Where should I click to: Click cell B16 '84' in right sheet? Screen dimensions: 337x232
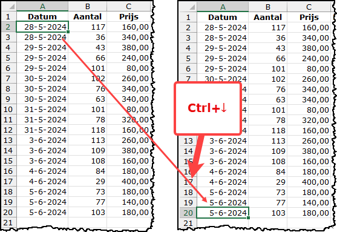click(268, 171)
